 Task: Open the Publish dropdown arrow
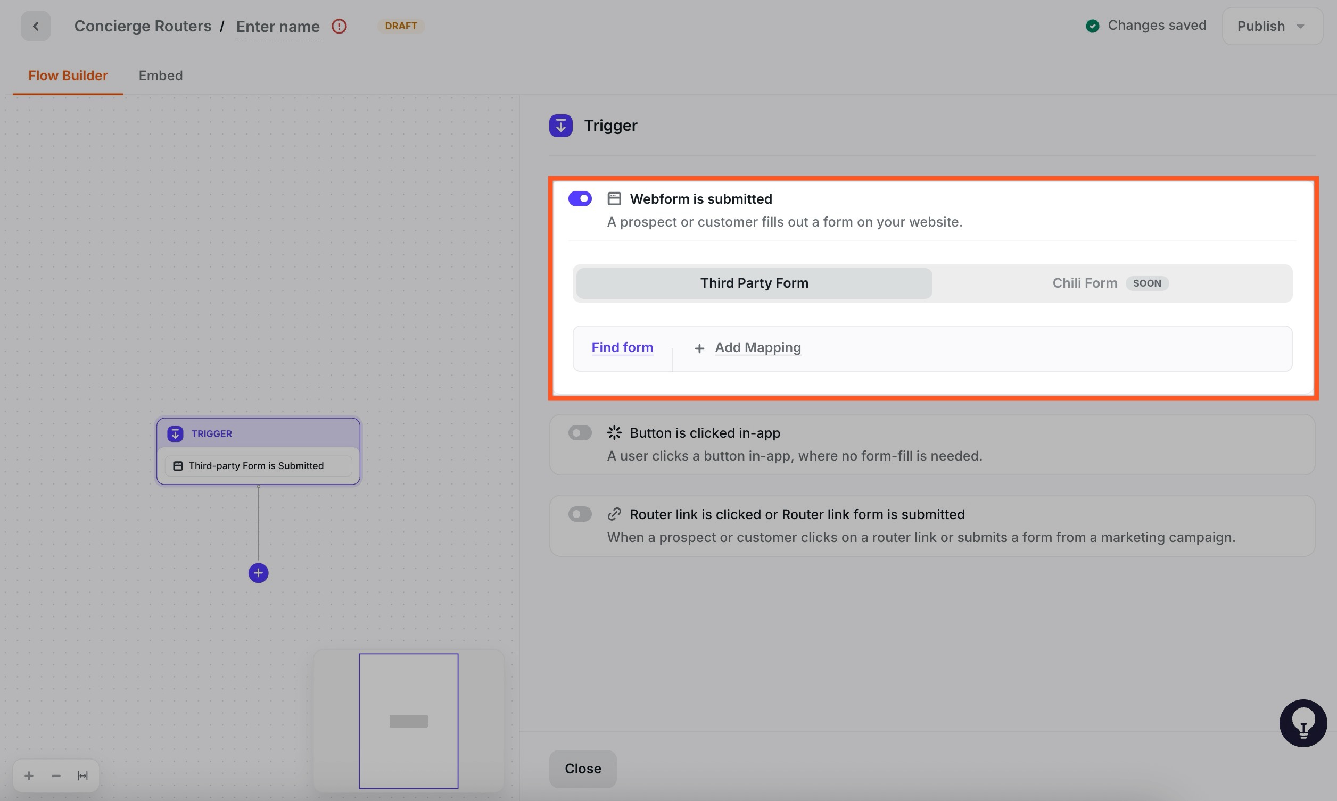1300,26
